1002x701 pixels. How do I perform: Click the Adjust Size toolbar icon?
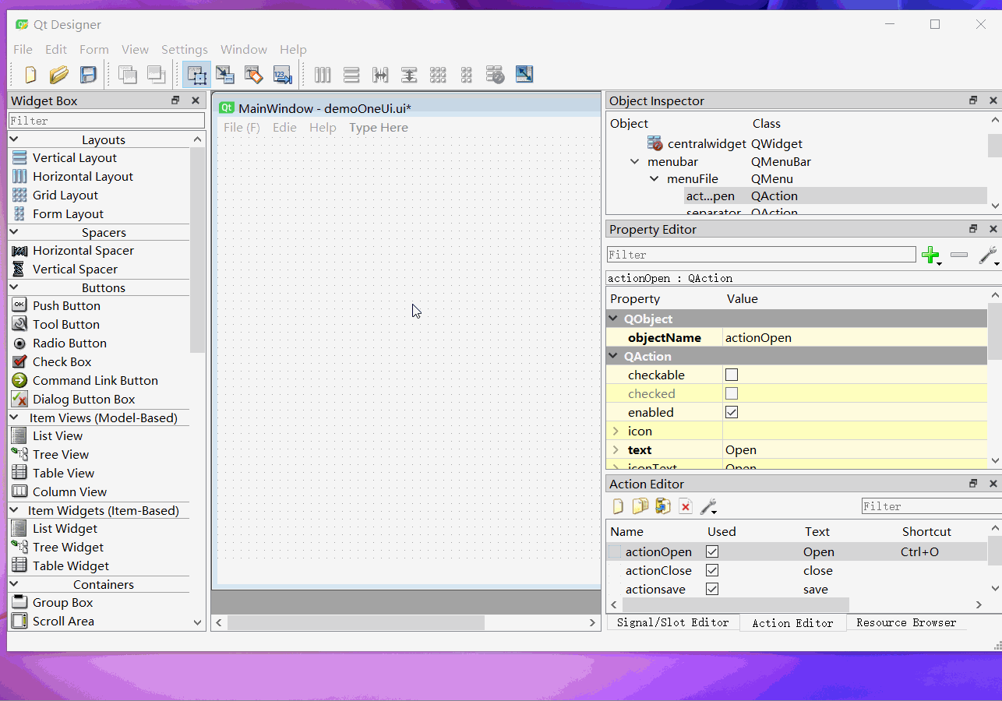[524, 75]
